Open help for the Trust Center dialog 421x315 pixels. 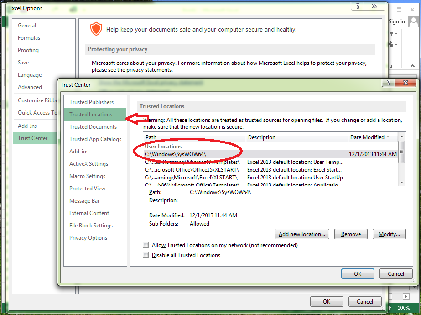tap(388, 83)
